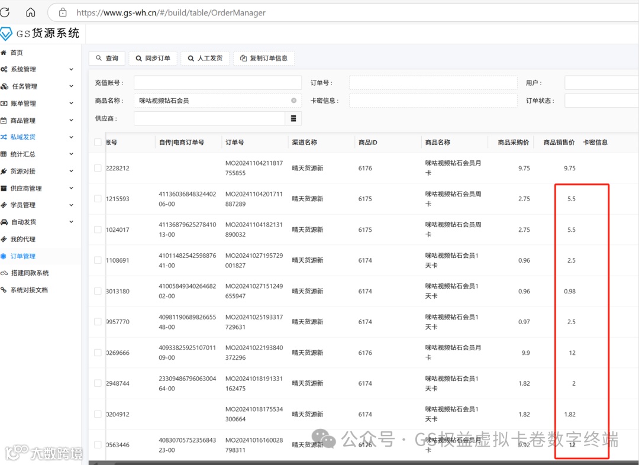Click the 货源对接 plug icon
Viewport: 639px width, 465px height.
[x=4, y=171]
